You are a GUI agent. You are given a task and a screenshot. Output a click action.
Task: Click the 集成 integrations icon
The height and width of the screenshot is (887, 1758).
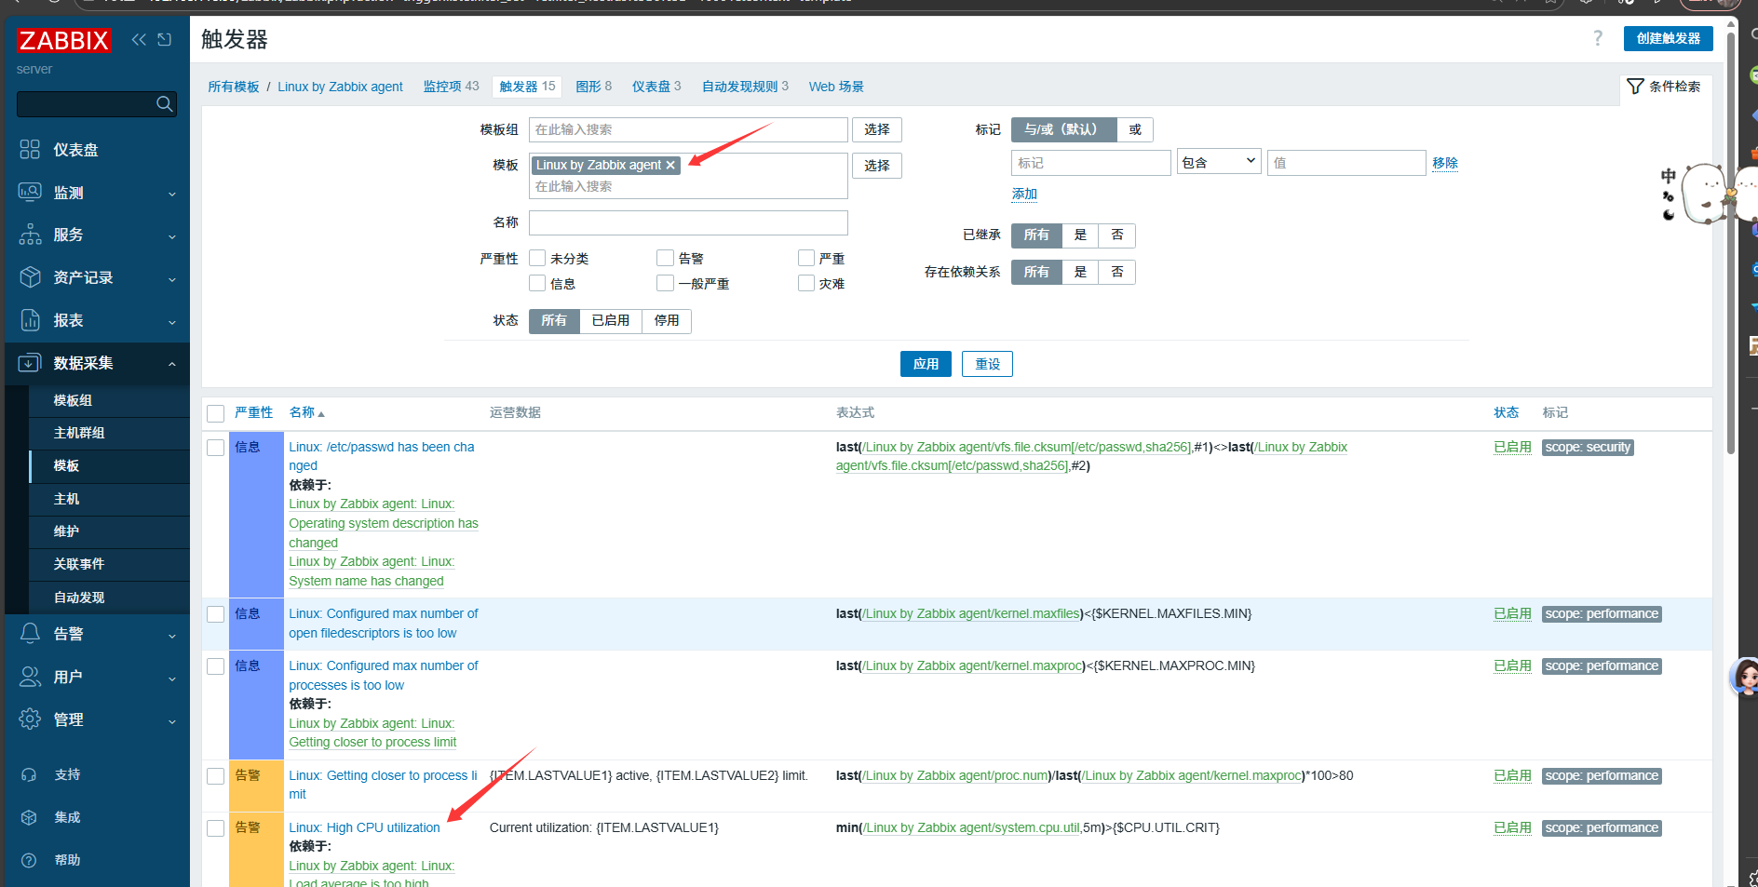29,817
